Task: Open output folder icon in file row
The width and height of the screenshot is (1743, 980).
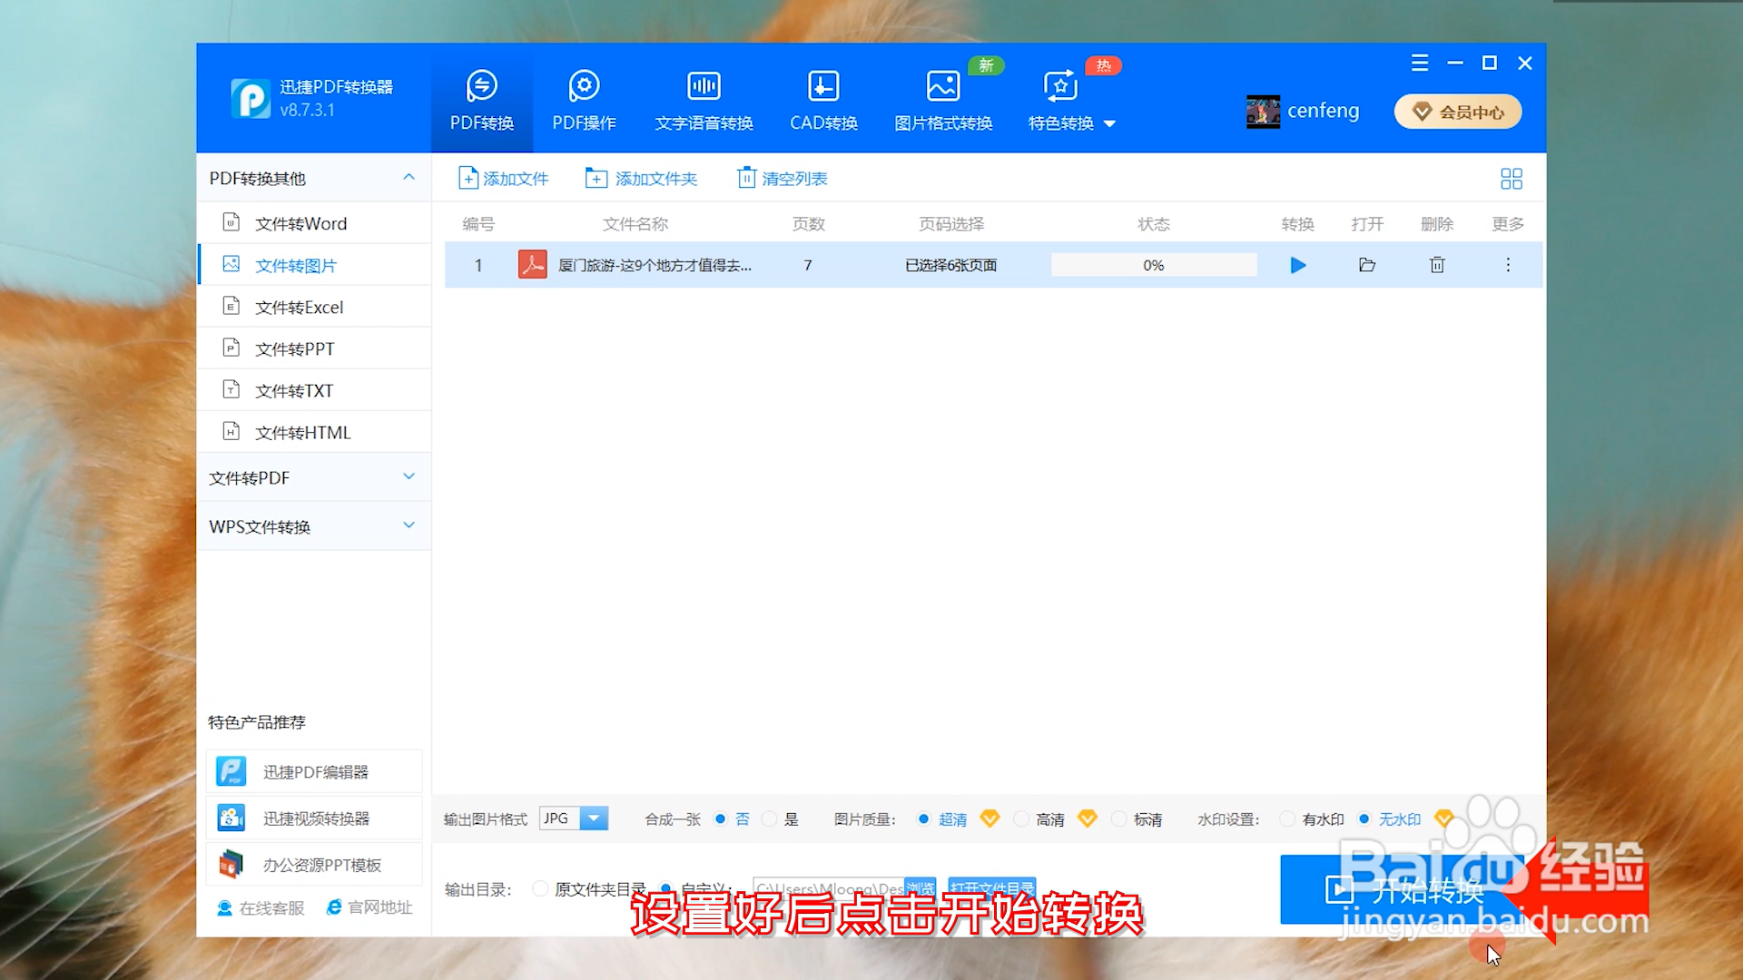Action: (x=1367, y=265)
